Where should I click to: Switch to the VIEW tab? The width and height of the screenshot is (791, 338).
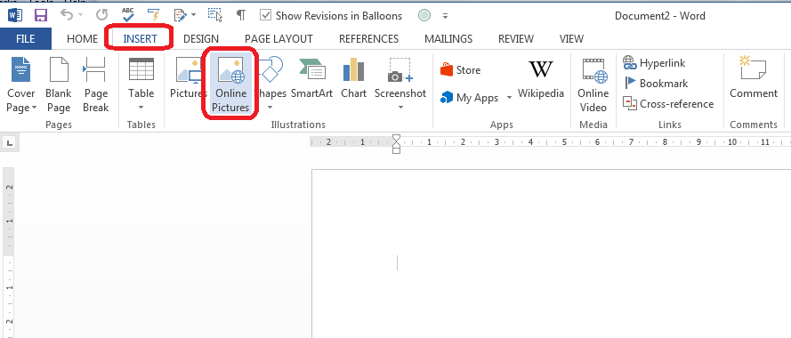571,39
